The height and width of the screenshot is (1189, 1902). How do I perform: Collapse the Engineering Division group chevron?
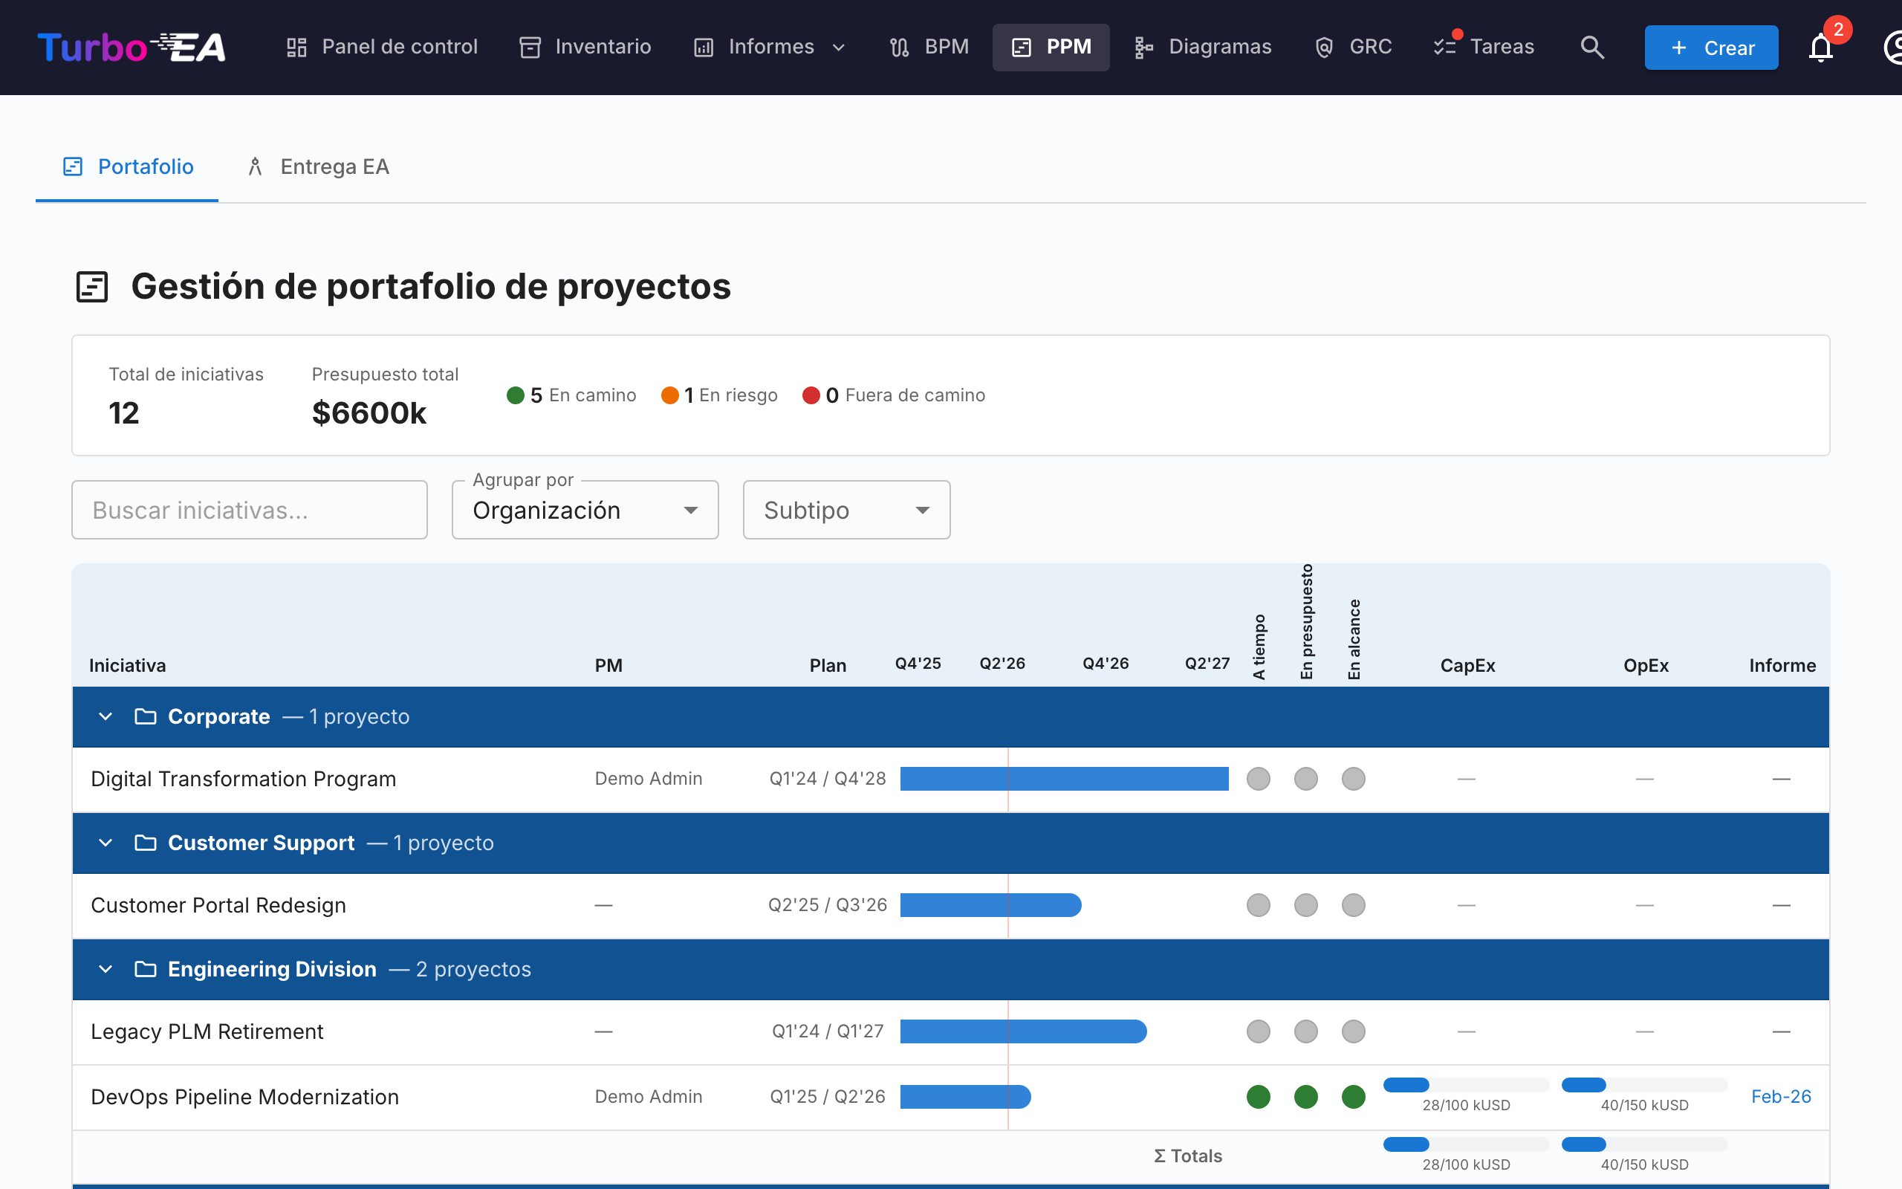(x=106, y=969)
